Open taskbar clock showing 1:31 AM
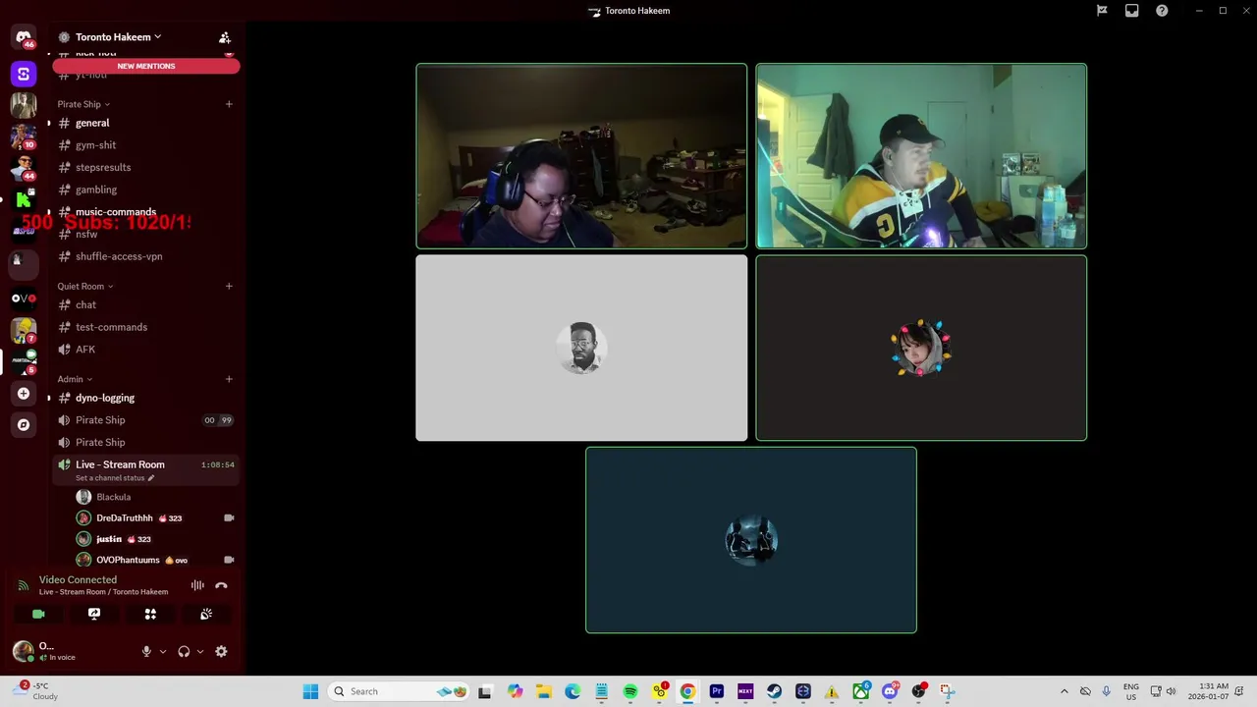The width and height of the screenshot is (1257, 707). pyautogui.click(x=1208, y=691)
